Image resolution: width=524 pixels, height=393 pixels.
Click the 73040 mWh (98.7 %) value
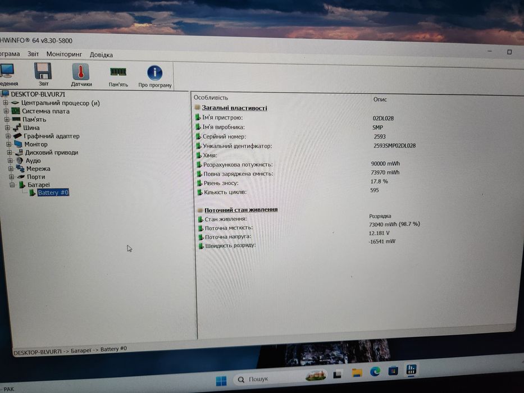click(x=394, y=224)
